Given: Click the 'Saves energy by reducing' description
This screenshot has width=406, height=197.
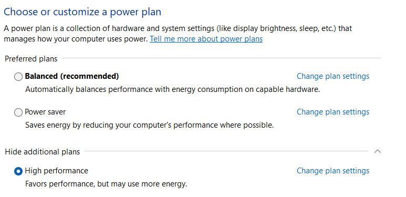Looking at the screenshot, I should click(149, 126).
